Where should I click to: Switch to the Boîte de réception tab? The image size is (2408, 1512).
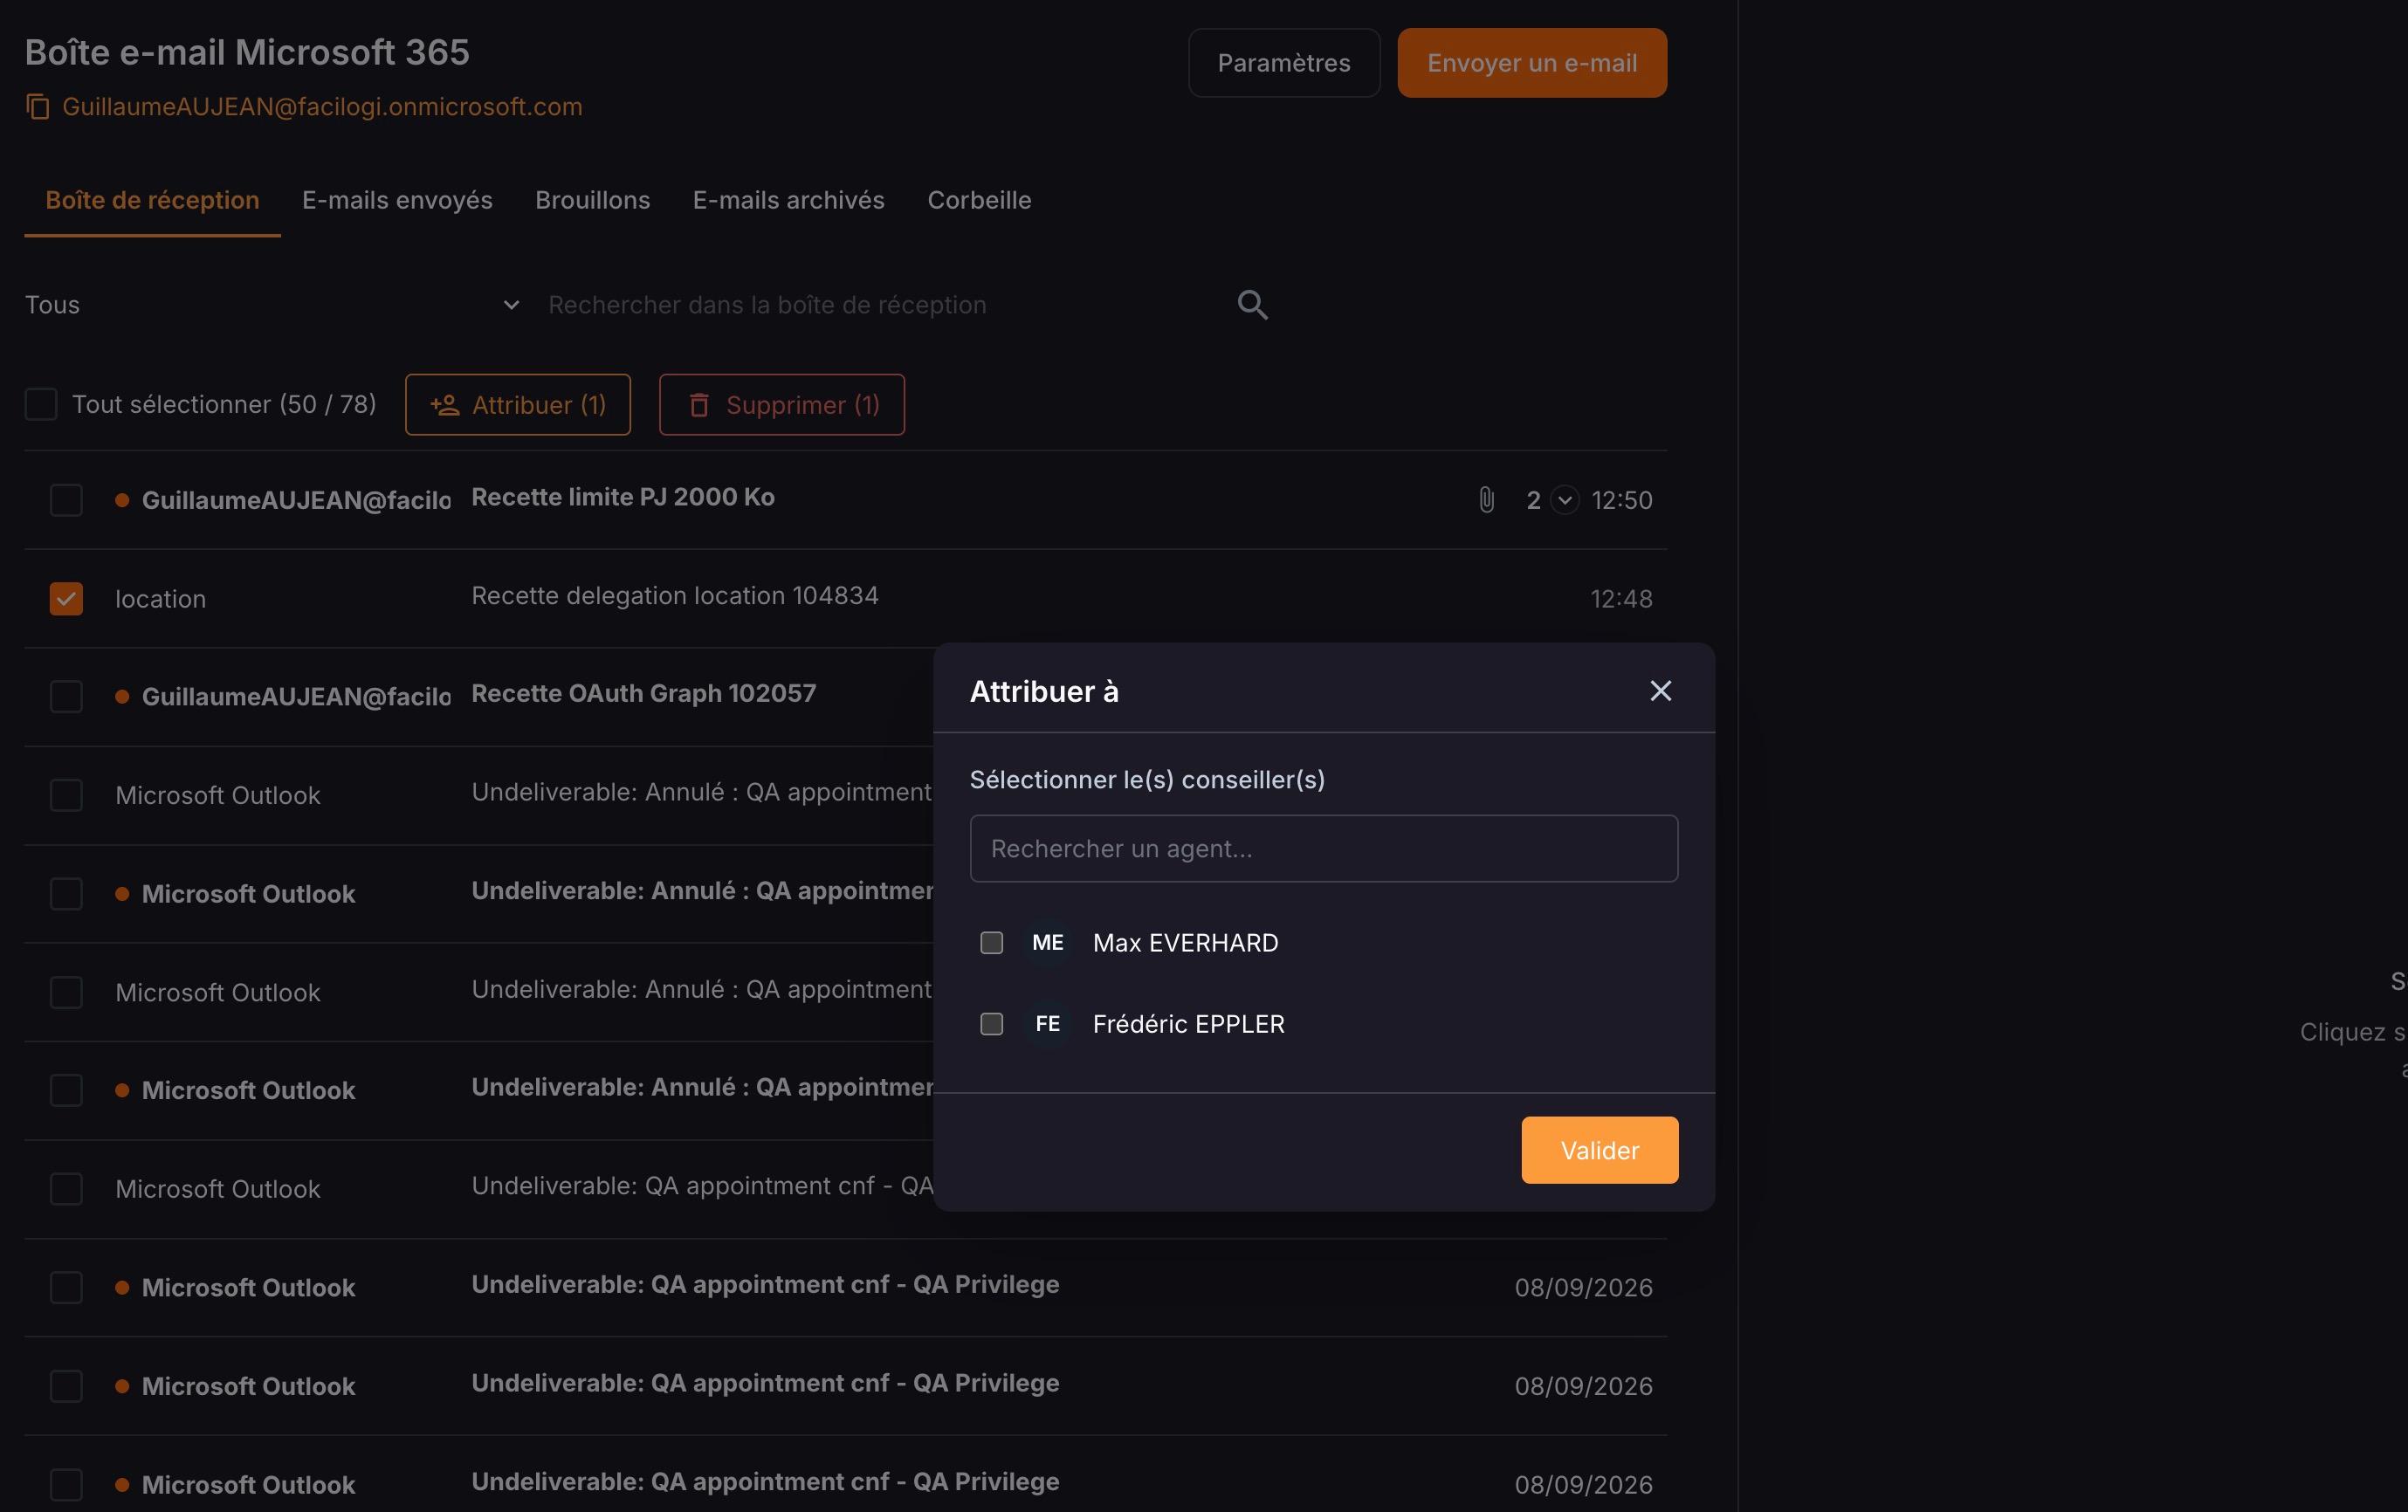point(152,200)
